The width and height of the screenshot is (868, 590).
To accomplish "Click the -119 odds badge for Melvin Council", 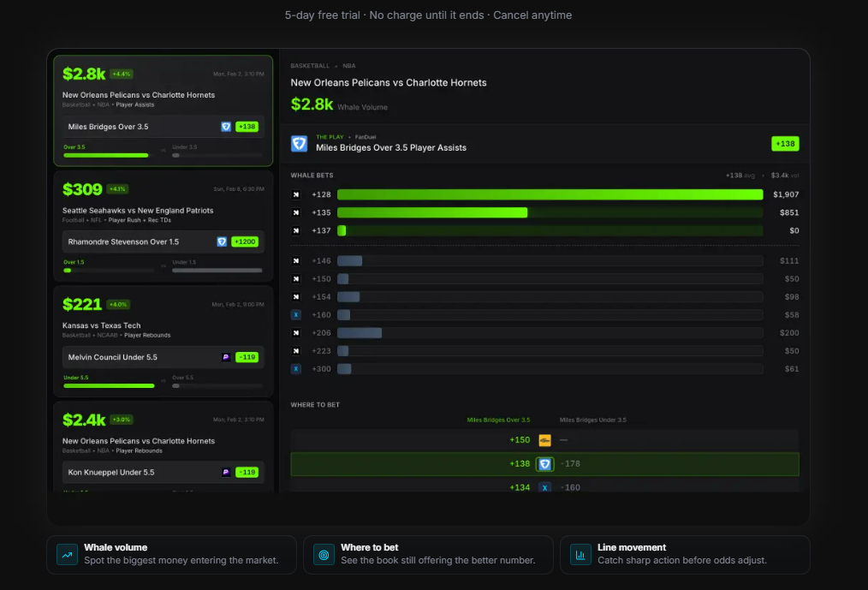I will (247, 357).
